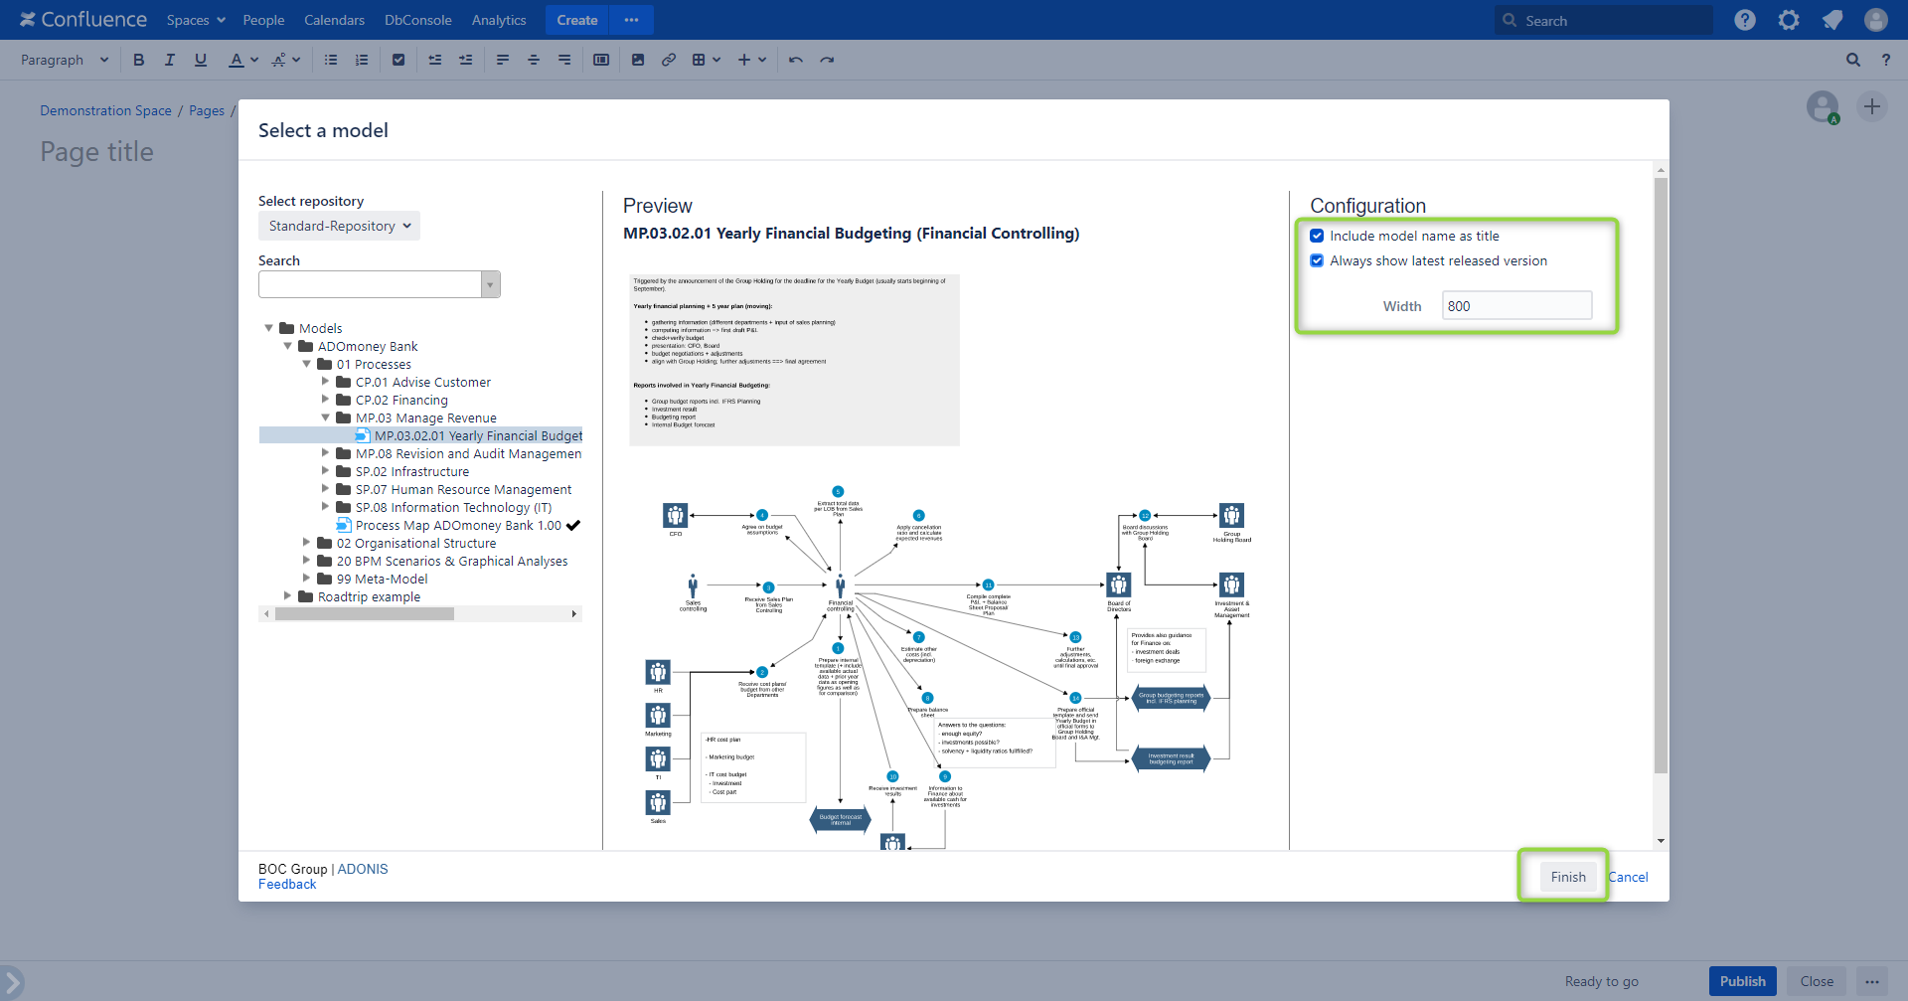Click the Bold formatting icon
Image resolution: width=1908 pixels, height=1001 pixels.
coord(139,60)
